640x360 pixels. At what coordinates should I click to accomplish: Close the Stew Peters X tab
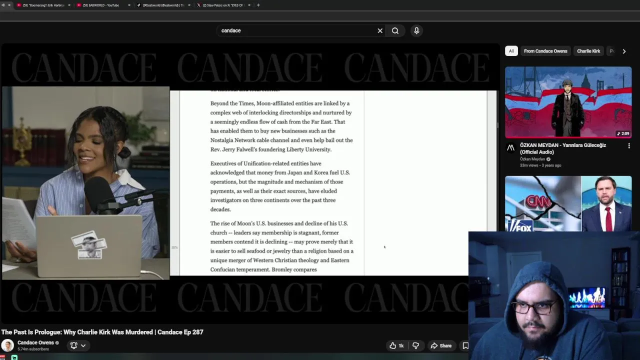point(248,5)
